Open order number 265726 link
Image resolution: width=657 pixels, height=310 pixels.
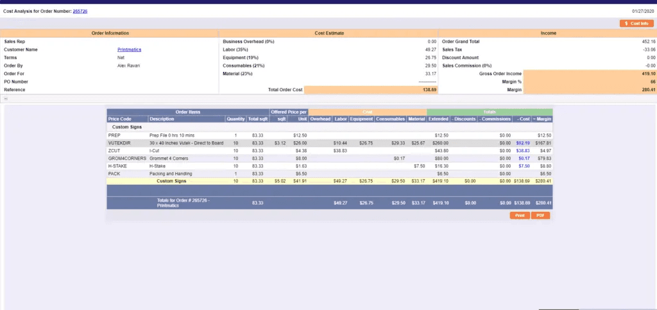[x=80, y=12]
